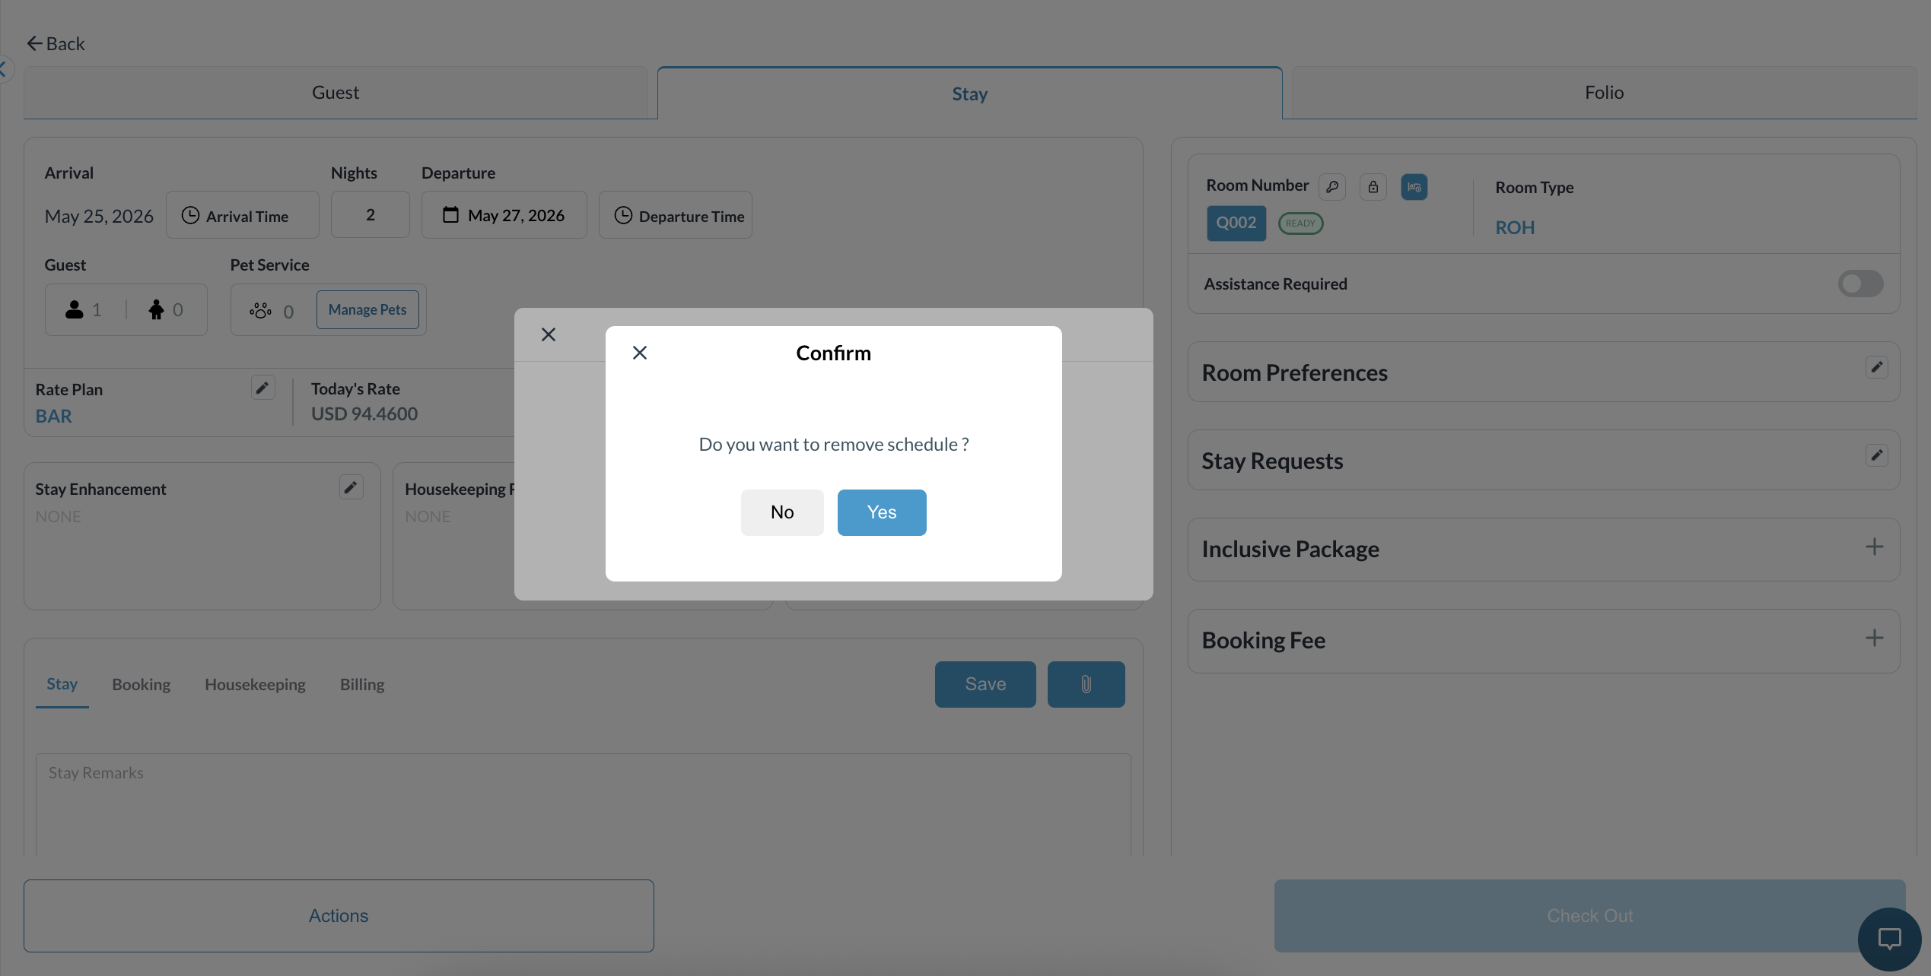Image resolution: width=1931 pixels, height=976 pixels.
Task: Click the Stay Remarks text field
Action: tap(584, 804)
